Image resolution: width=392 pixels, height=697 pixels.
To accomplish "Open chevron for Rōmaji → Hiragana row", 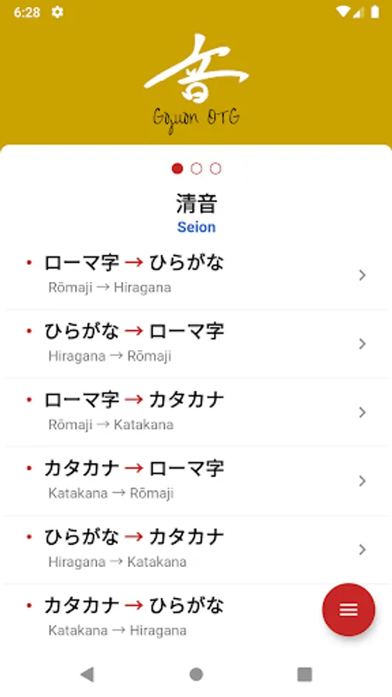I will click(x=363, y=275).
